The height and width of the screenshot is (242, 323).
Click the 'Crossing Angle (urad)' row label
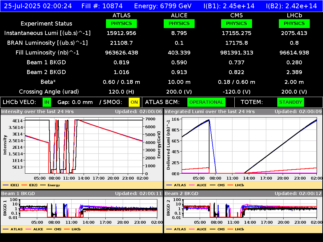tap(49, 92)
